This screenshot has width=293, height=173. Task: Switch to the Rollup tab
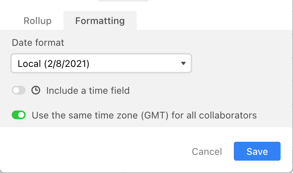[x=37, y=21]
